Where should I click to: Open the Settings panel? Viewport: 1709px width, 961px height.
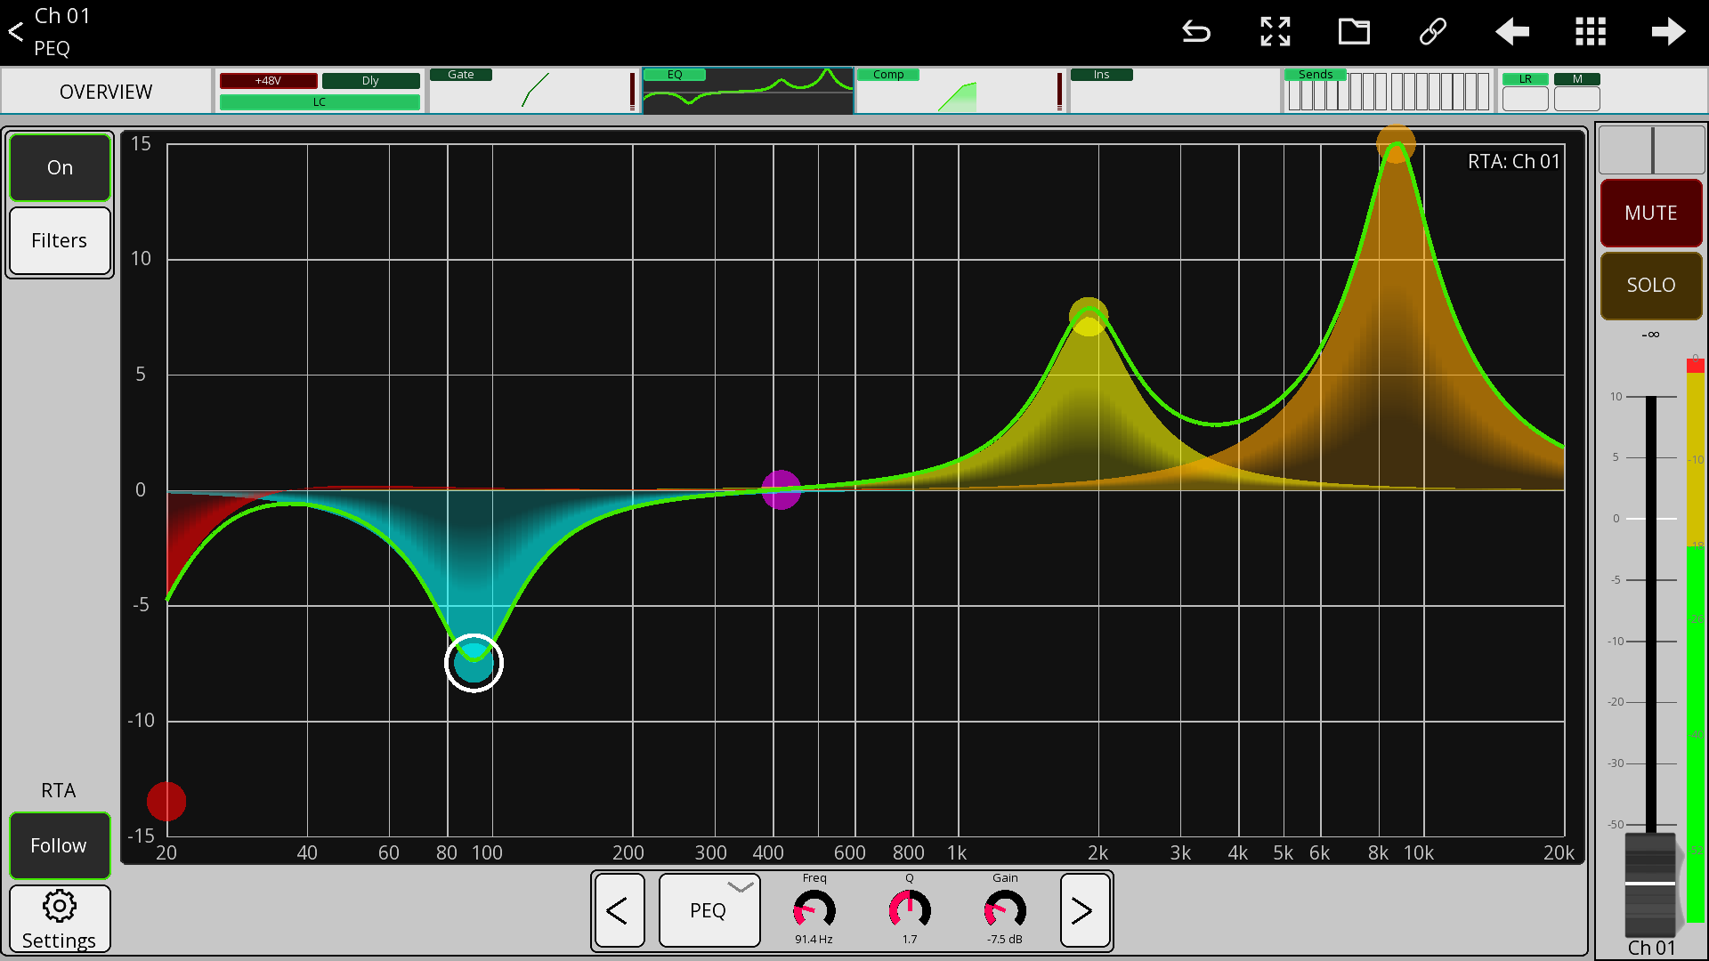coord(59,918)
